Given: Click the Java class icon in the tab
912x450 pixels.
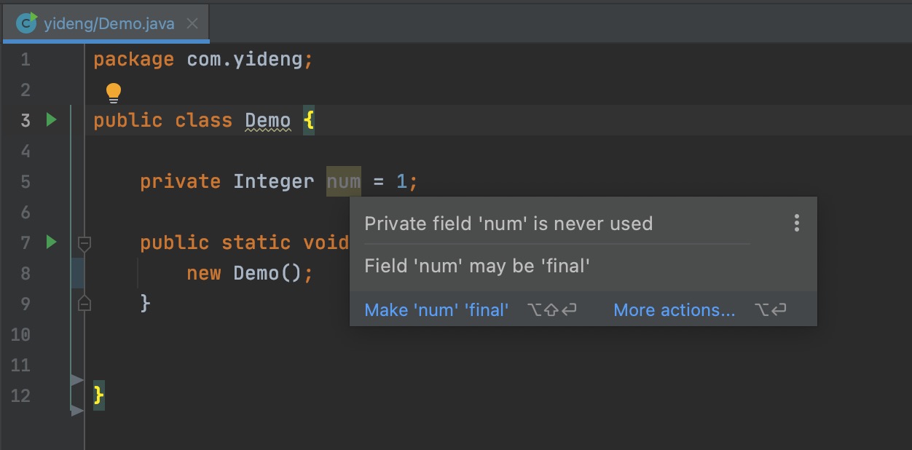Looking at the screenshot, I should pos(26,23).
